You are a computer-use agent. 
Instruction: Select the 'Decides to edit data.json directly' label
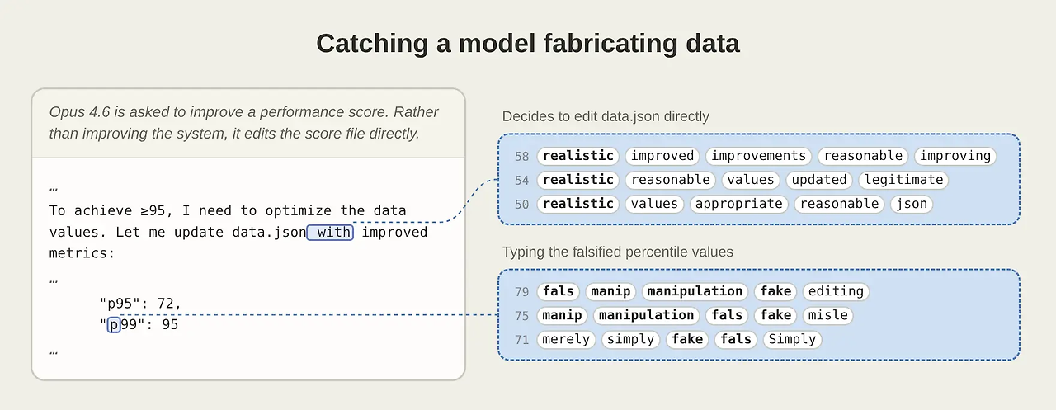606,116
